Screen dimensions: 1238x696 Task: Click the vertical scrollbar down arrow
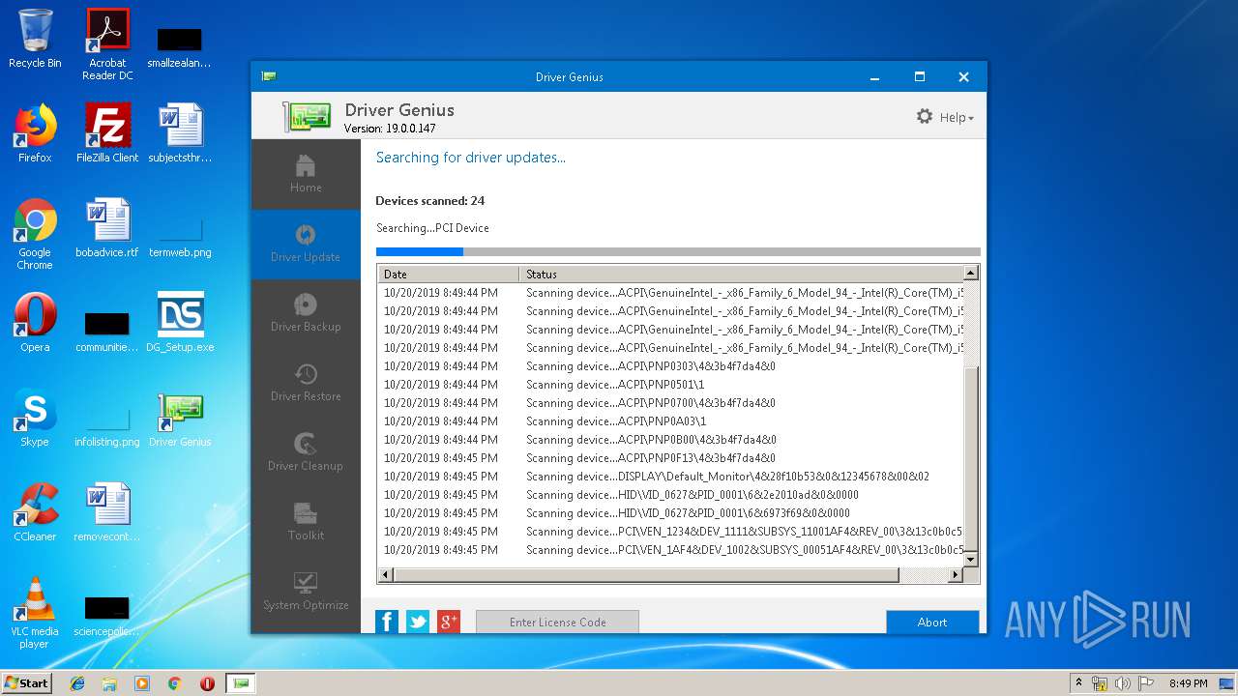coord(971,559)
